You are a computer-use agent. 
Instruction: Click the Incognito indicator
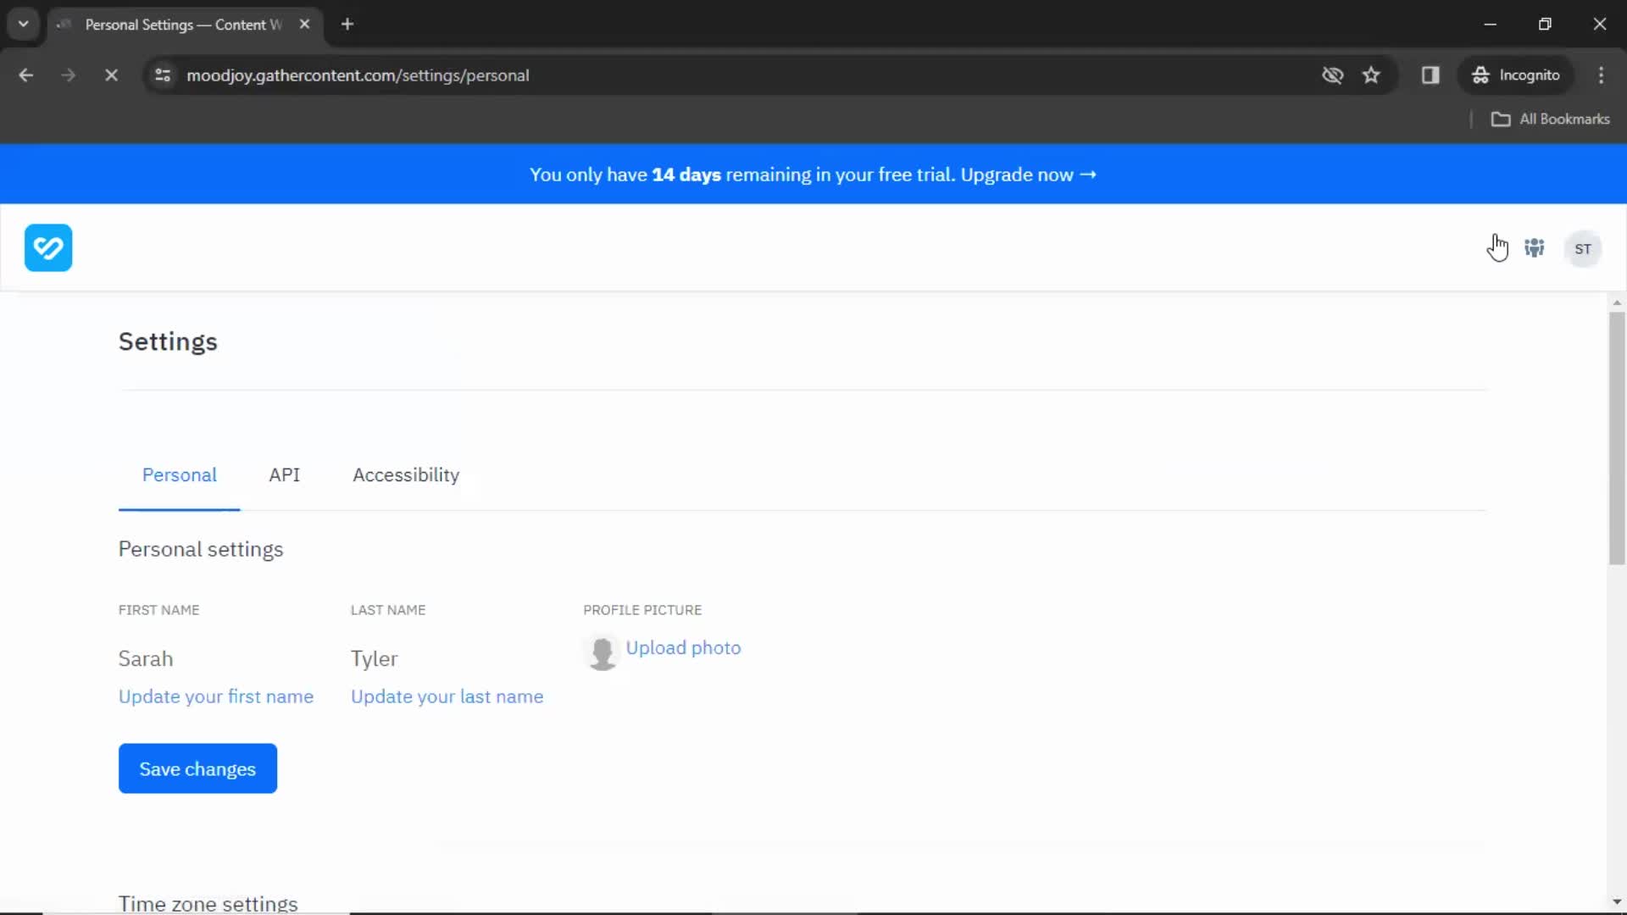[x=1516, y=75]
